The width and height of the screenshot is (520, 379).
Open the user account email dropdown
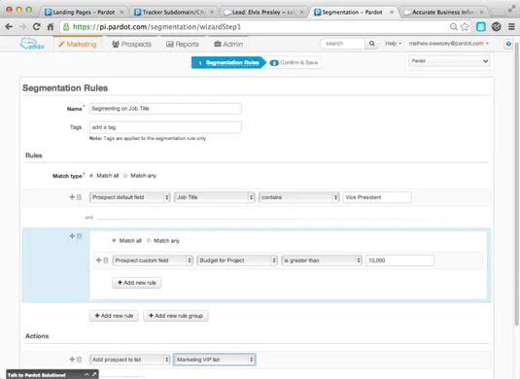click(449, 44)
